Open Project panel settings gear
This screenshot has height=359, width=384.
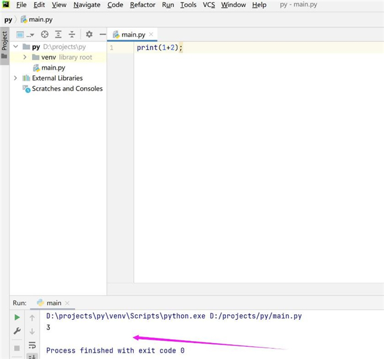pyautogui.click(x=89, y=35)
